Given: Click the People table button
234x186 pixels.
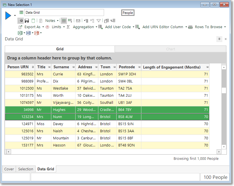Looking at the screenshot, I should (128, 13).
